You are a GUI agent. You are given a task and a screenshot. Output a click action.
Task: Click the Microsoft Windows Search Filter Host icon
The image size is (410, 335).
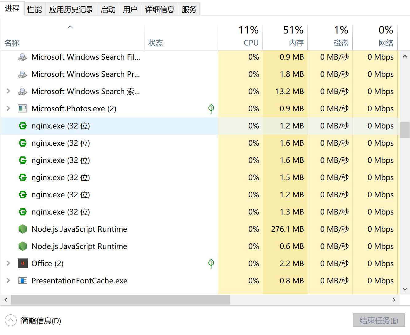point(22,57)
